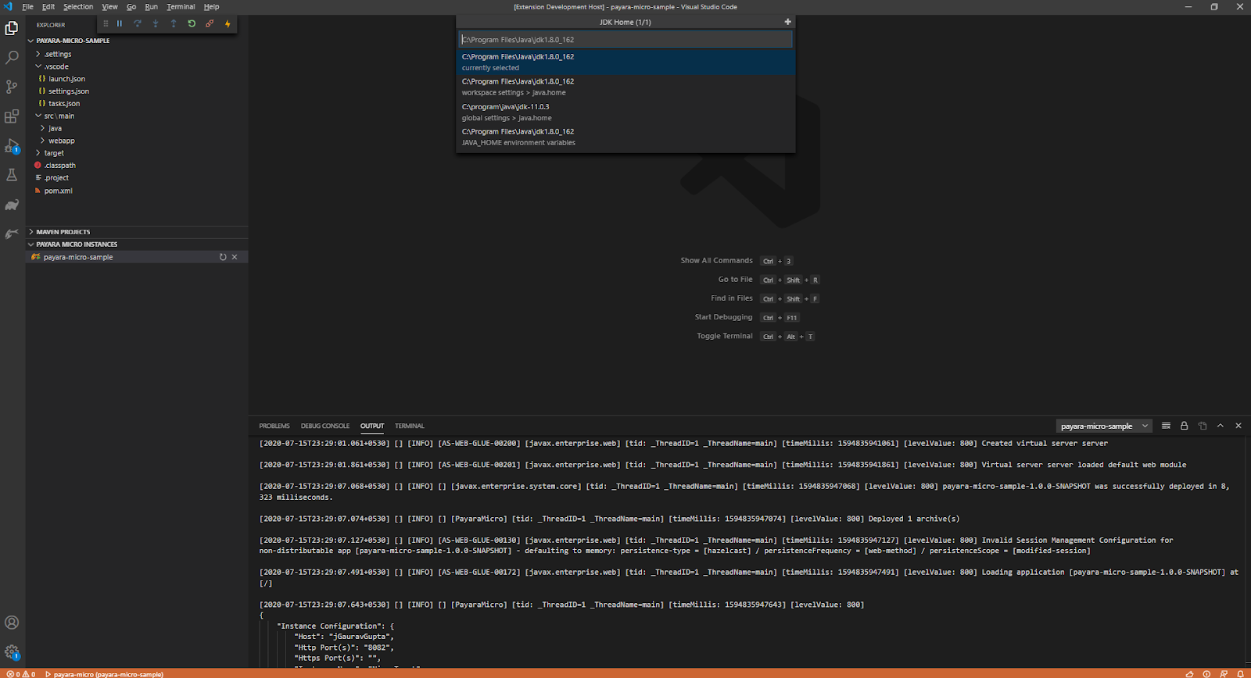Screen dimensions: 1251x678
Task: Maximize the output panel with chevron
Action: 1220,426
